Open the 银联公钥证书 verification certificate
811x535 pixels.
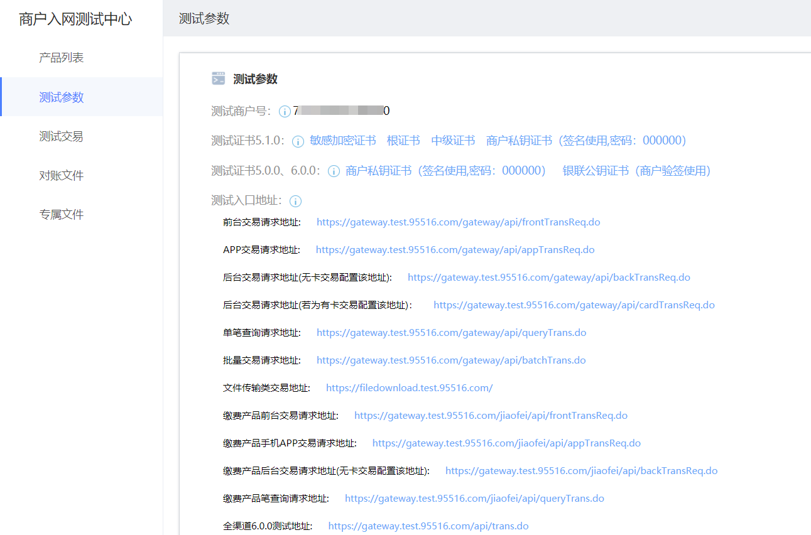click(594, 171)
